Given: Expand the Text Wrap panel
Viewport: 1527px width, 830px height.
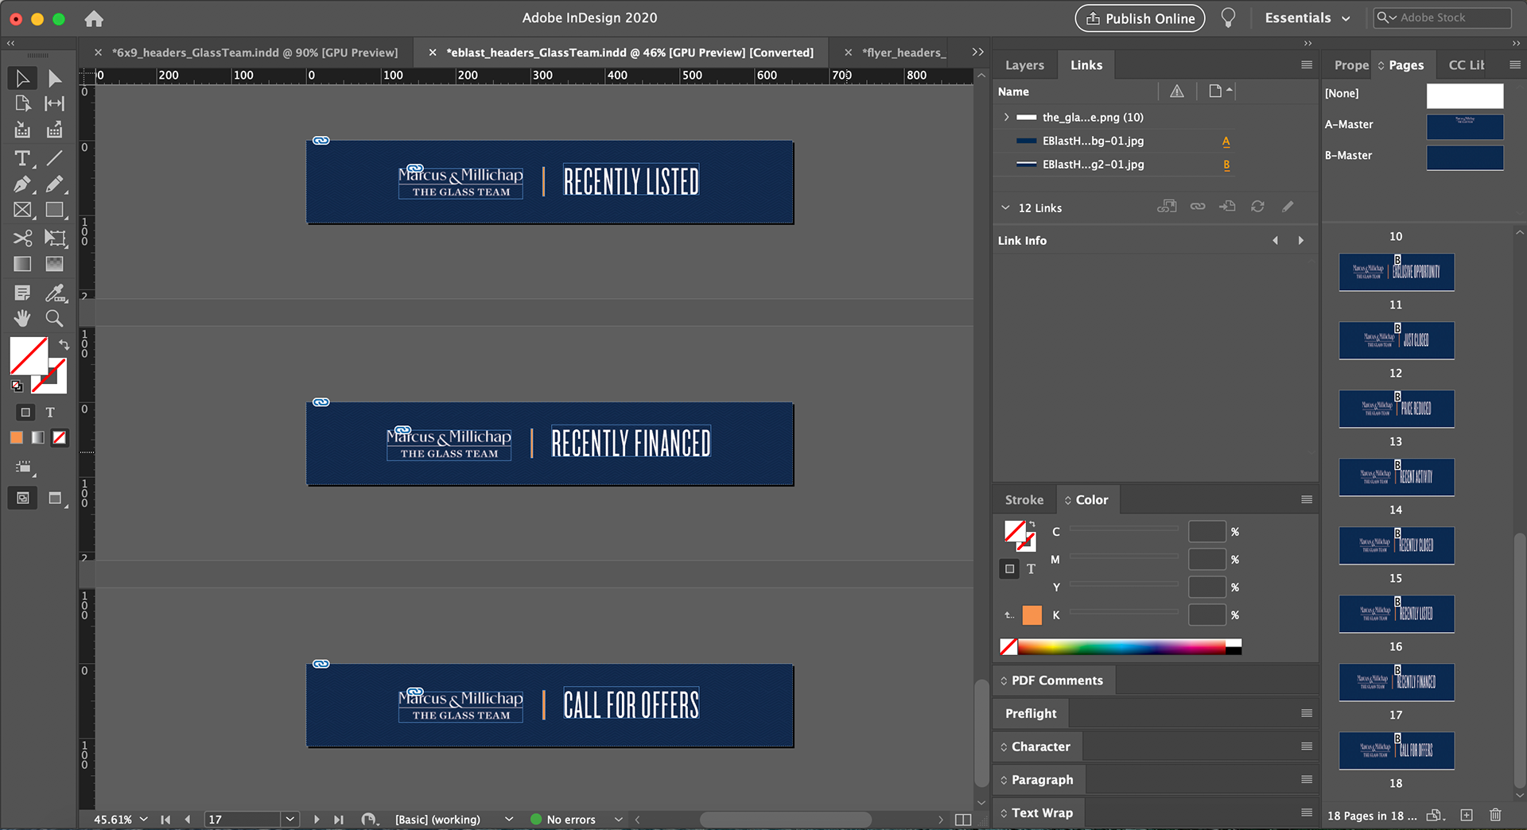Looking at the screenshot, I should pyautogui.click(x=1042, y=813).
